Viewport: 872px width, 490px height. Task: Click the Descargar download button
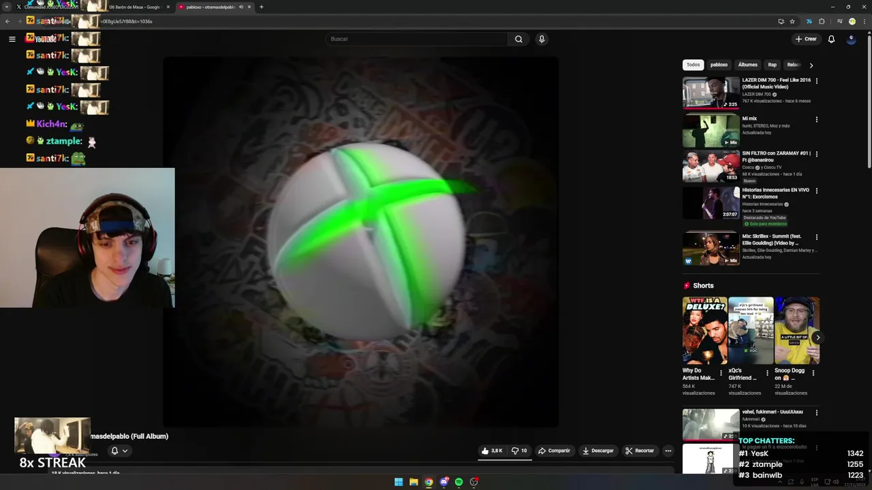(597, 451)
